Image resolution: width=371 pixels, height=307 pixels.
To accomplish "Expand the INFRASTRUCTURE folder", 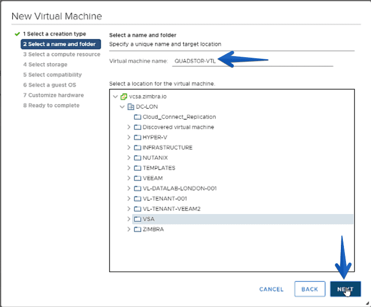I will click(129, 148).
